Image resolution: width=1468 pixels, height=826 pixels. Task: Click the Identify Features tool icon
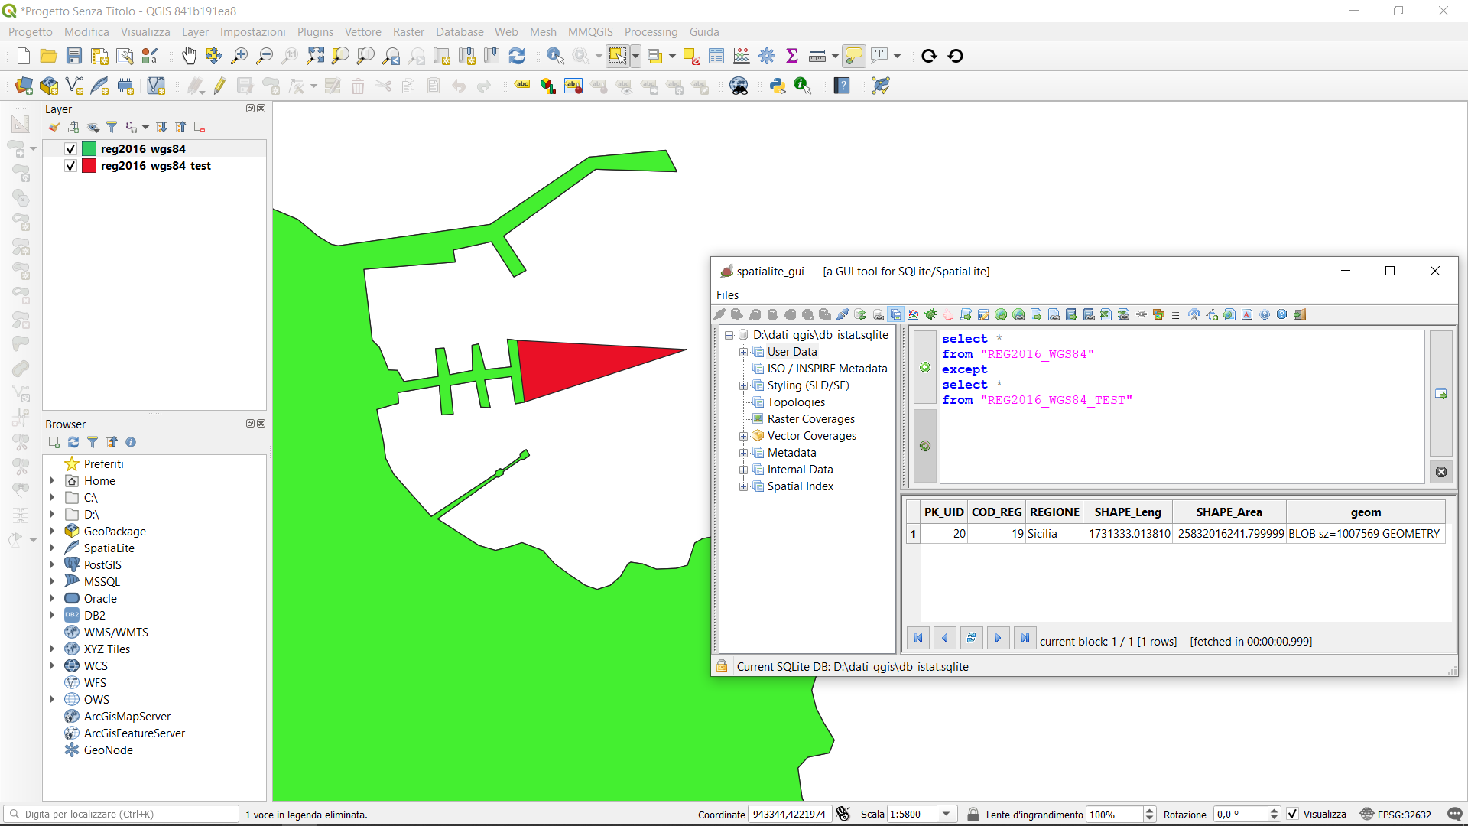tap(555, 56)
